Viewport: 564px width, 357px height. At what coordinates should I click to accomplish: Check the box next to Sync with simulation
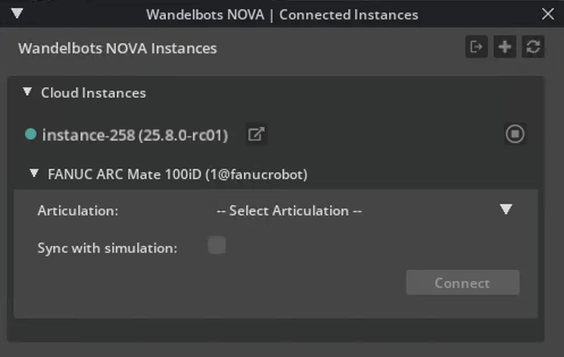point(216,245)
